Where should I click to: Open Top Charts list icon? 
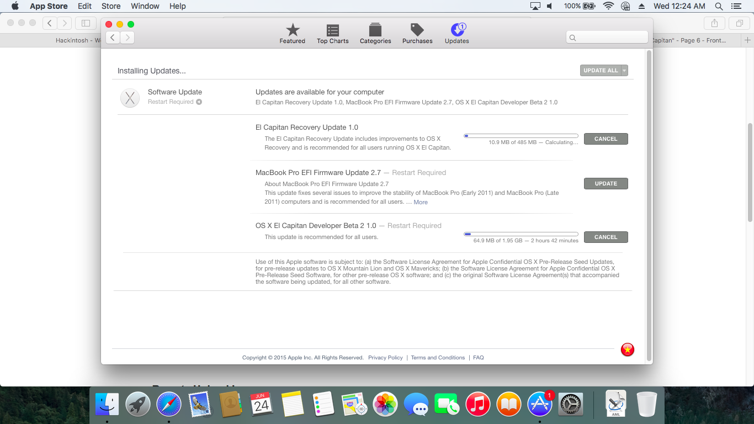pos(332,30)
